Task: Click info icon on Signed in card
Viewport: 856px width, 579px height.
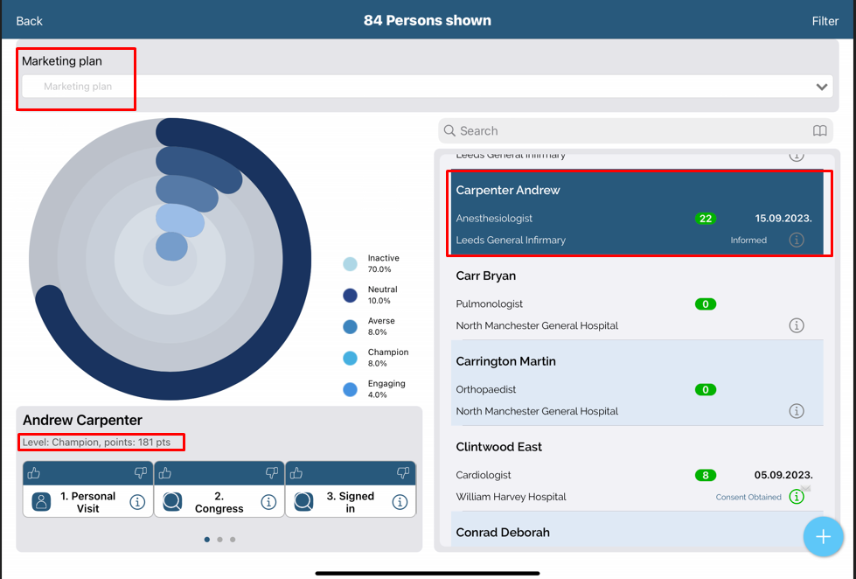Action: click(400, 502)
